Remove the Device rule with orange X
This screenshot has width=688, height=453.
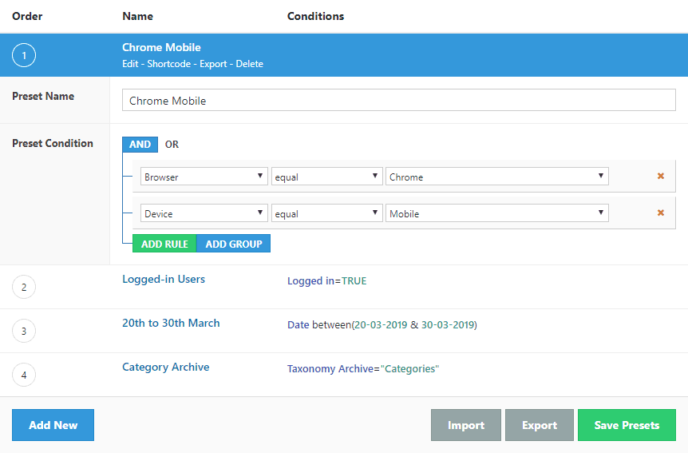click(x=660, y=213)
